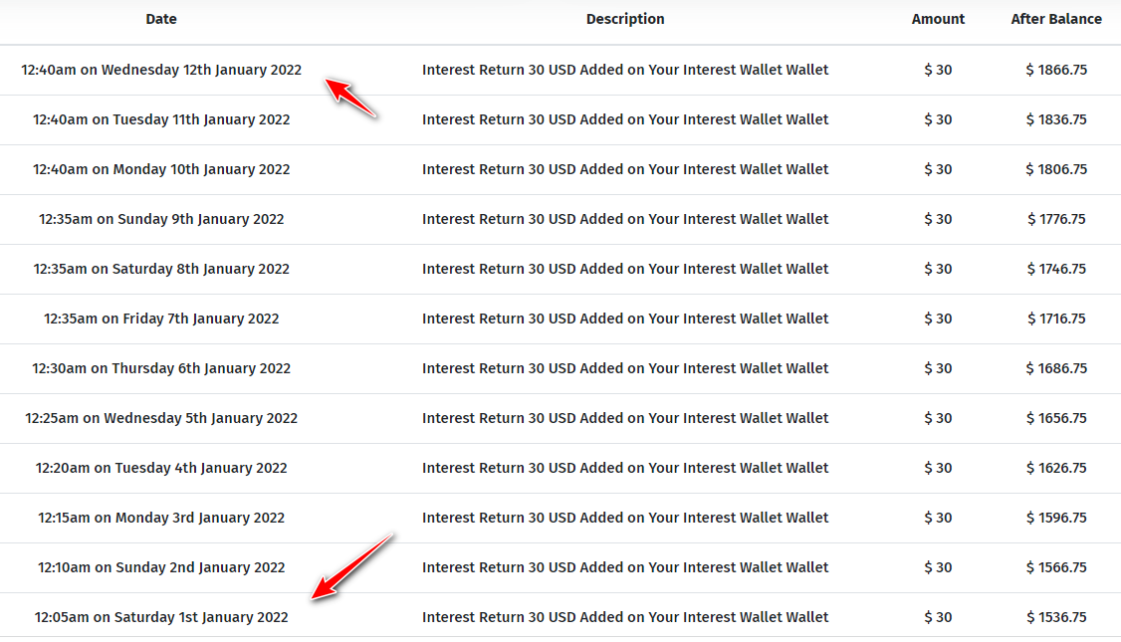Select the Friday 7th January 2022 date
Viewport: 1121px width, 642px height.
[161, 319]
